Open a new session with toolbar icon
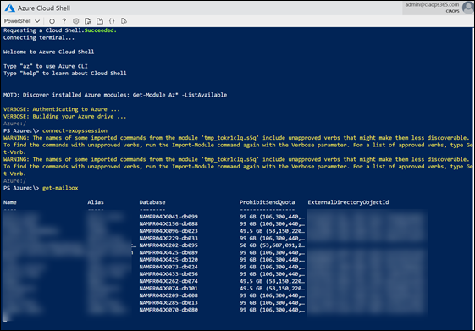 click(100, 21)
